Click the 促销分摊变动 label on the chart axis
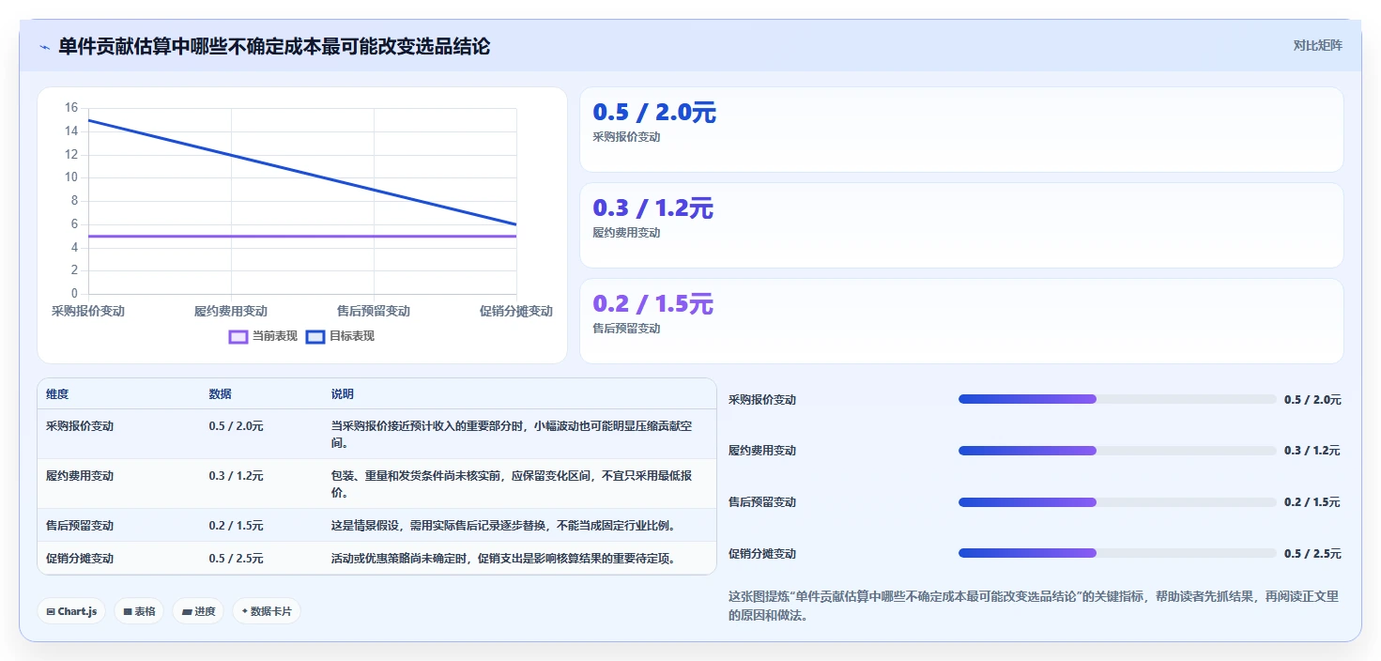The width and height of the screenshot is (1381, 661). click(515, 311)
